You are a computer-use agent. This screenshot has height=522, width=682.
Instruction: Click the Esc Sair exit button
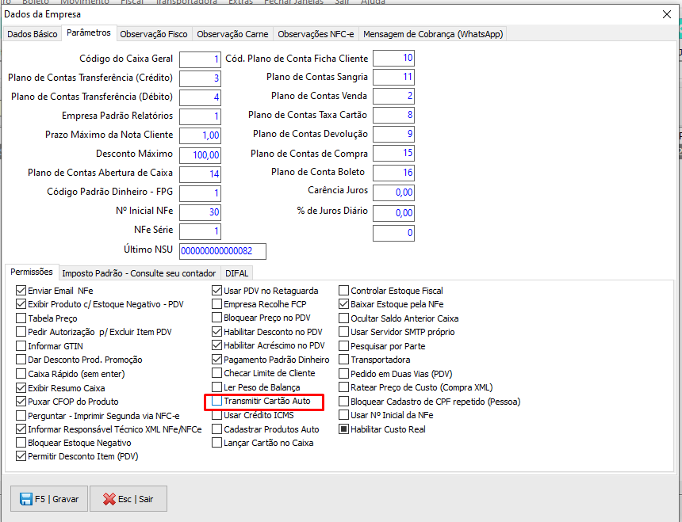pyautogui.click(x=128, y=499)
